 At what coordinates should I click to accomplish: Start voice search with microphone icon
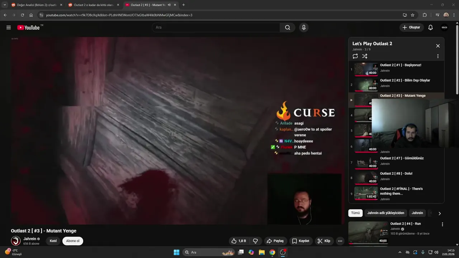304,28
